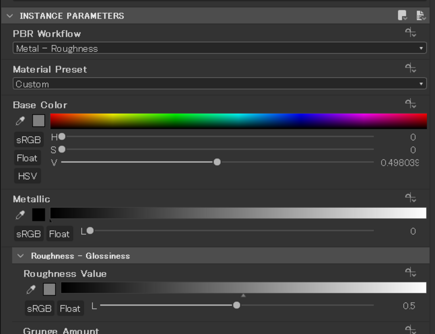Open the Material Preset Custom dropdown

(x=220, y=84)
